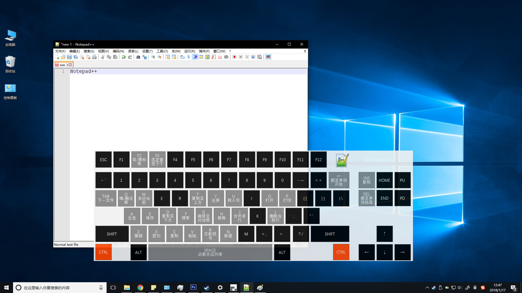The height and width of the screenshot is (293, 522).
Task: Cut text using the scissors toolbar icon
Action: [x=103, y=57]
